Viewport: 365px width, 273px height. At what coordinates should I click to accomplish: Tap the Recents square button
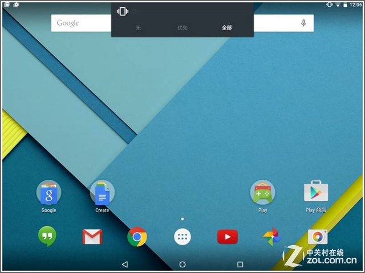coord(240,264)
